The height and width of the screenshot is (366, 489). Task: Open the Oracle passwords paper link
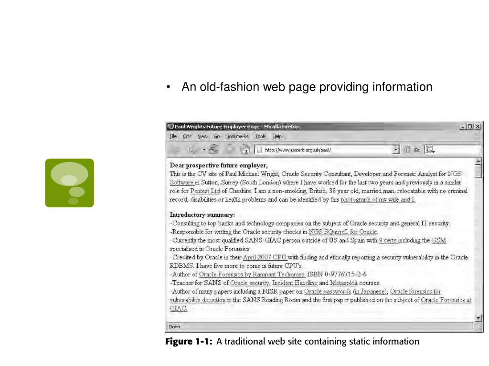pos(328,292)
